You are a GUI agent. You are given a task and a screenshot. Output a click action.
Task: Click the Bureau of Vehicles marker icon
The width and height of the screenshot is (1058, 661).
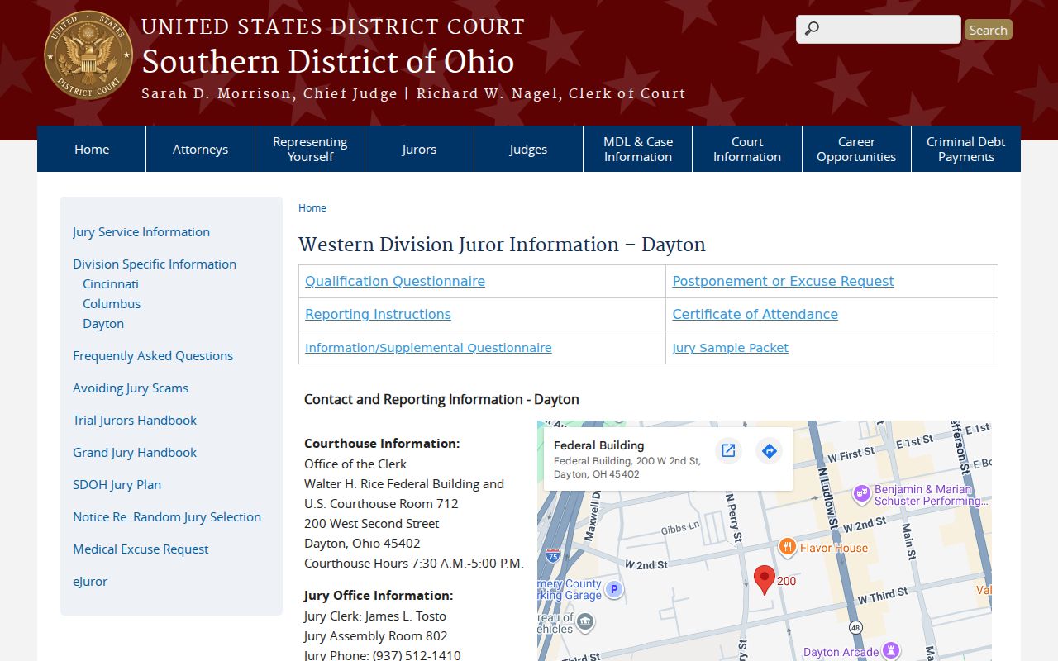point(585,621)
